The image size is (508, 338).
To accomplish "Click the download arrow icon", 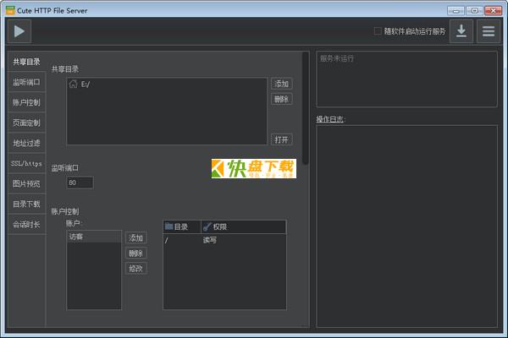I will pos(461,31).
